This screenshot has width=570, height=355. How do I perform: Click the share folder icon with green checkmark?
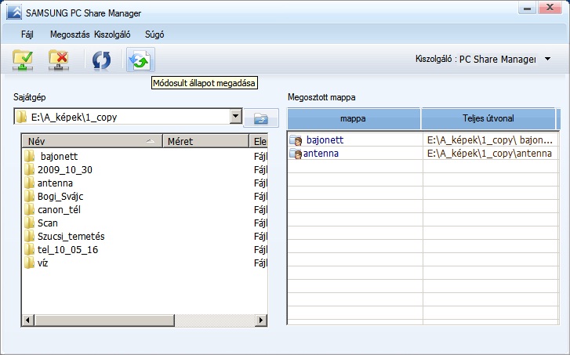pyautogui.click(x=23, y=60)
